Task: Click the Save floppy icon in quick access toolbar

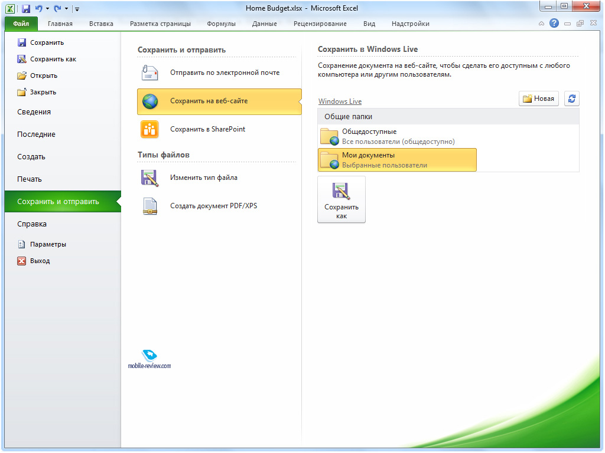Action: pyautogui.click(x=25, y=8)
